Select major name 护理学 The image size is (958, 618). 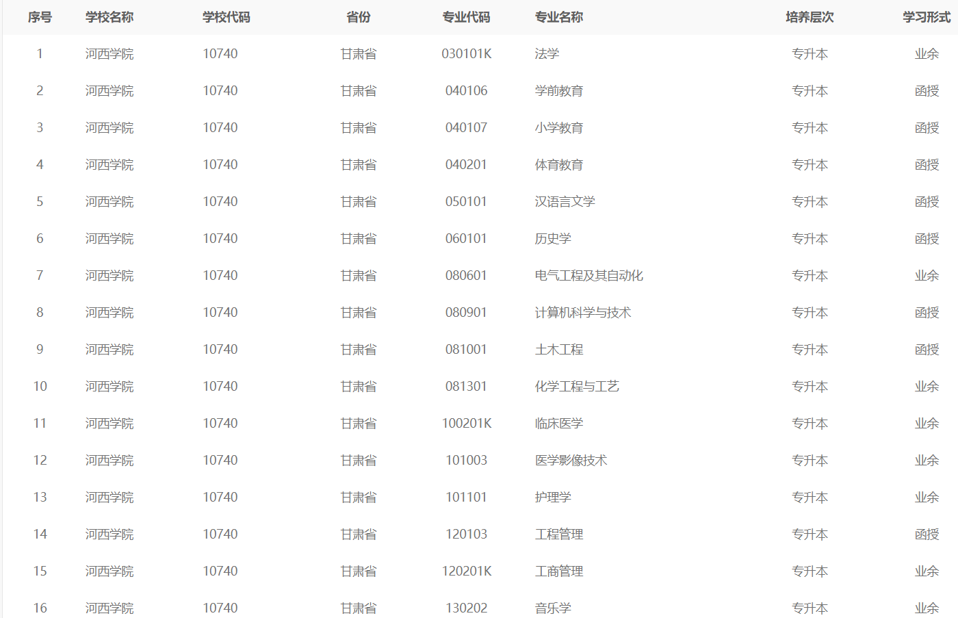point(553,498)
